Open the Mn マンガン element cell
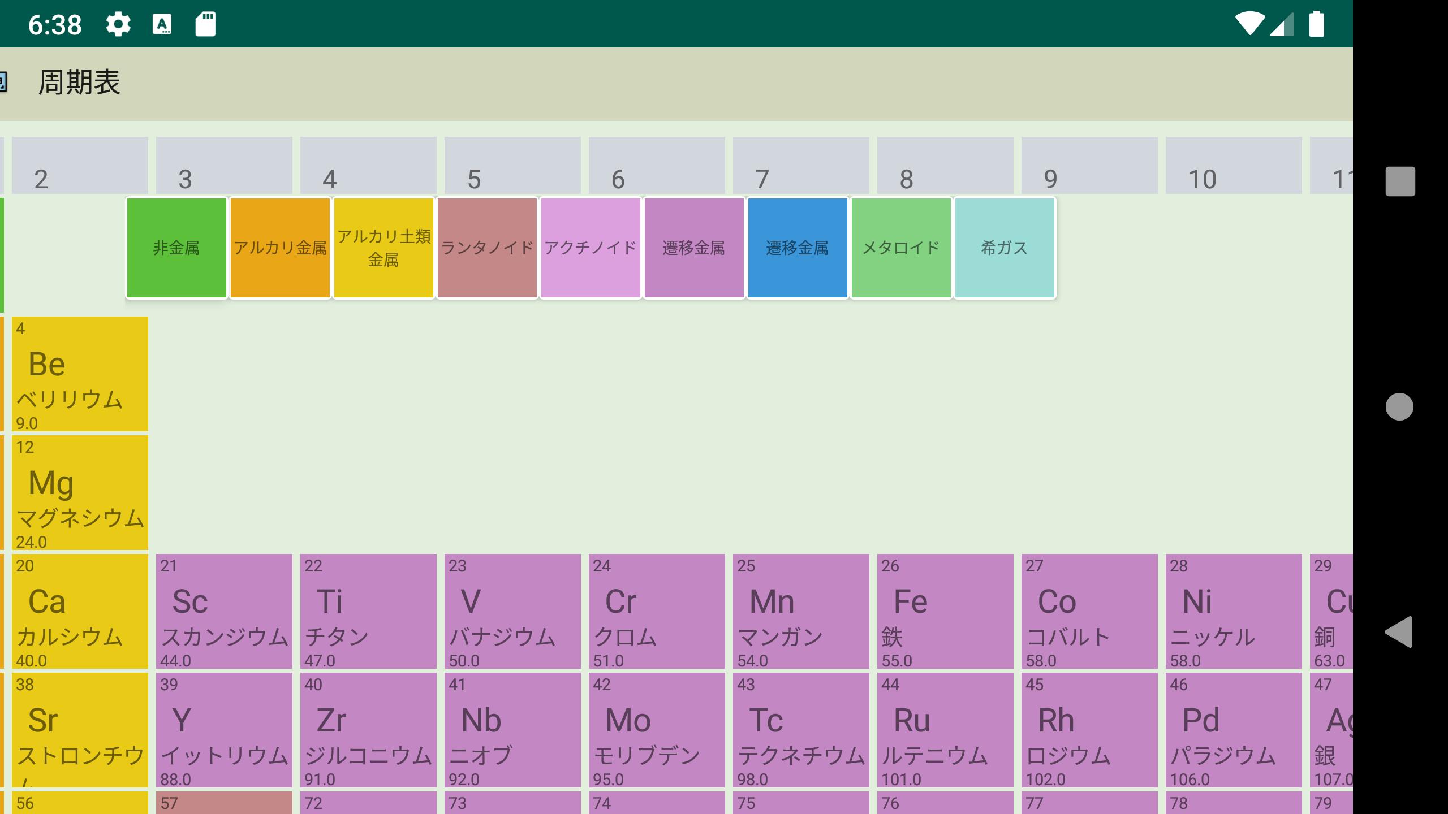 pos(801,611)
